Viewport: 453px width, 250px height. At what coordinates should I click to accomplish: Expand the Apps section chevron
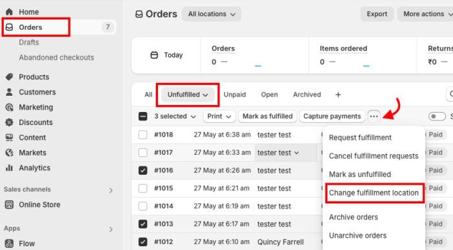pos(111,229)
